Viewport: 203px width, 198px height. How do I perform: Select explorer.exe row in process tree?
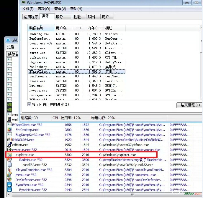(x=81, y=155)
